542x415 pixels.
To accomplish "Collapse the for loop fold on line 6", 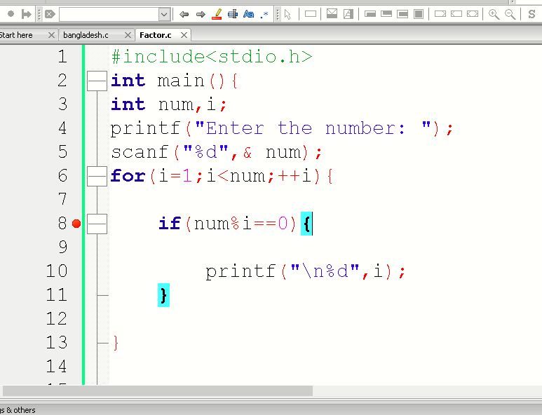I will [x=97, y=176].
